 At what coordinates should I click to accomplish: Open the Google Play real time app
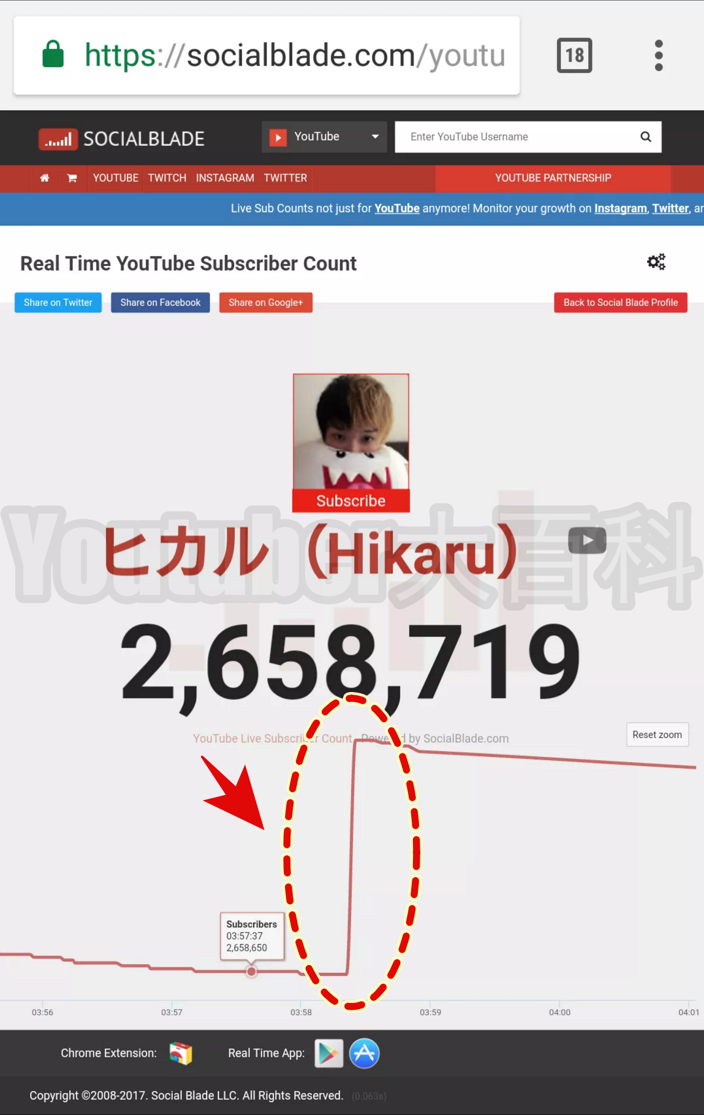328,1053
